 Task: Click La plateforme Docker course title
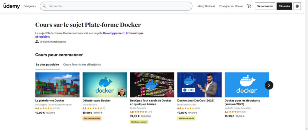[50, 101]
